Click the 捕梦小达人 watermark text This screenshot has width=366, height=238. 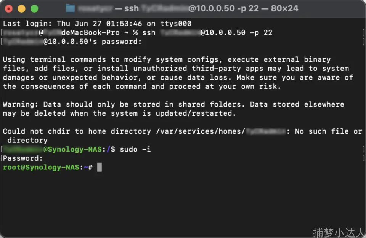(x=337, y=232)
